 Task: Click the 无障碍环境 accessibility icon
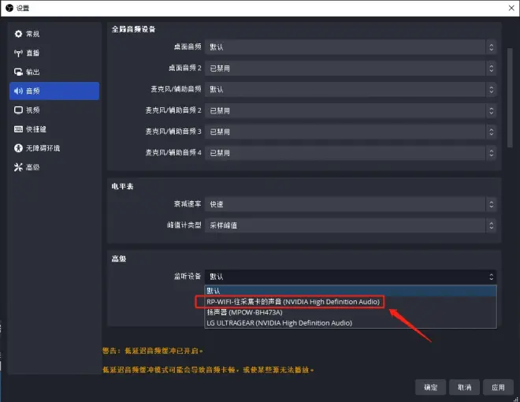point(18,148)
